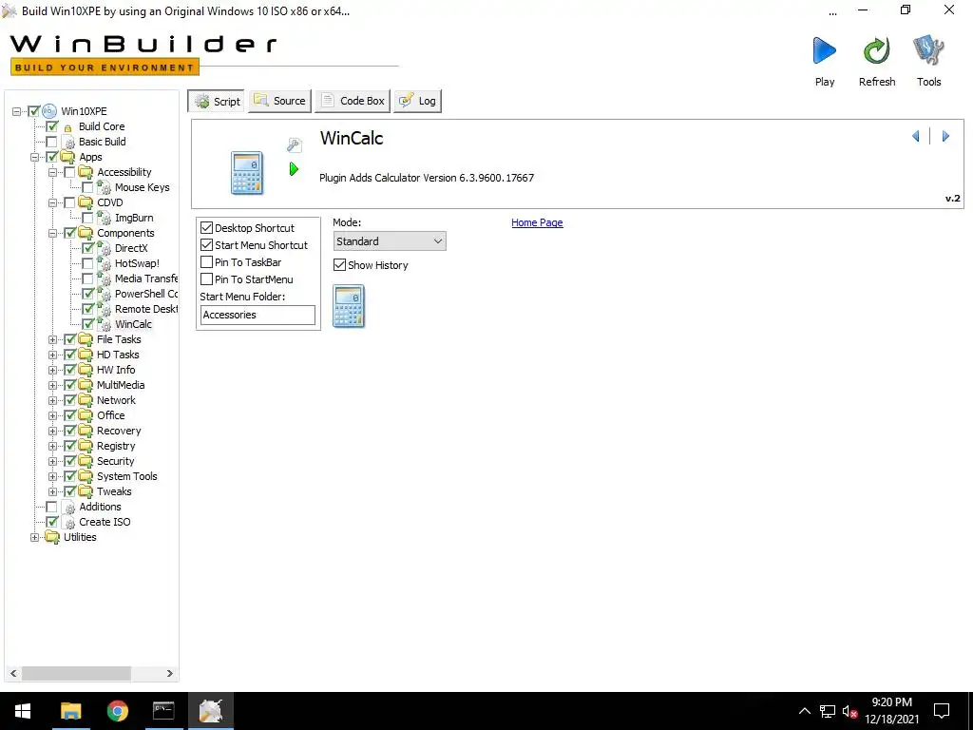Click the tree horizontal scrollbar thumb
The height and width of the screenshot is (730, 973).
(x=76, y=674)
